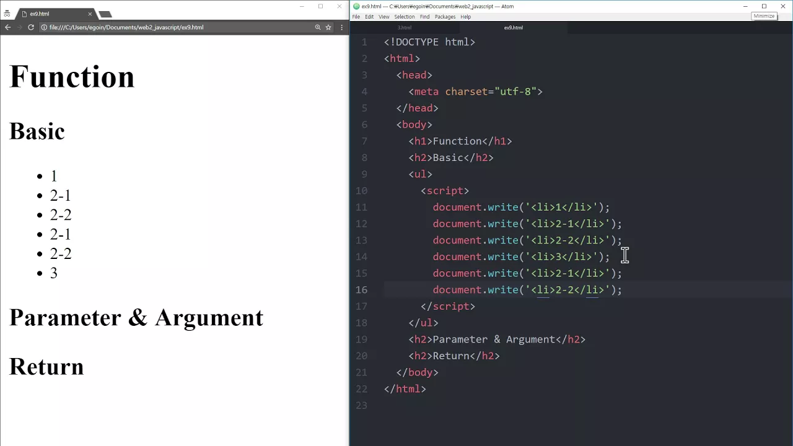Click the site info icon in address bar
This screenshot has height=446, width=793.
click(x=44, y=27)
